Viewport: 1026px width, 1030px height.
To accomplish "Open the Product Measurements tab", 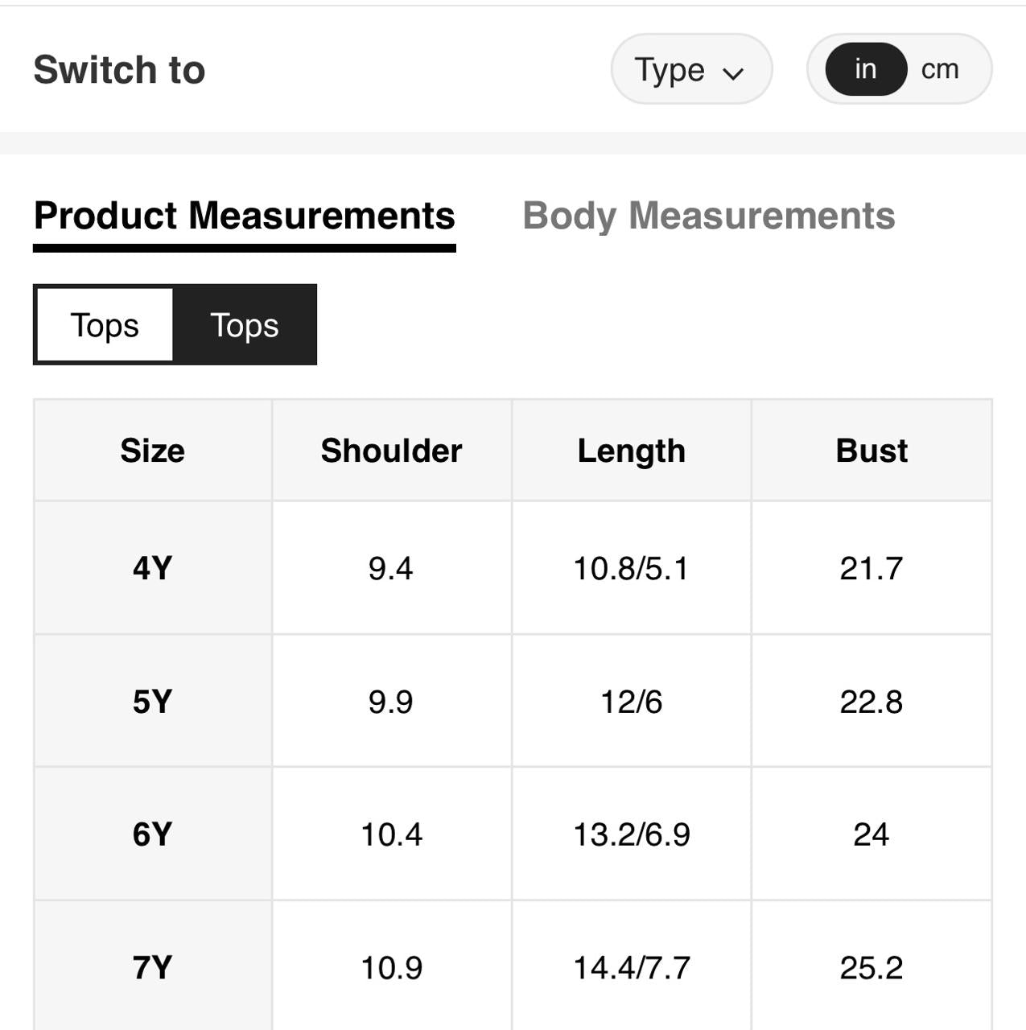I will [x=245, y=216].
